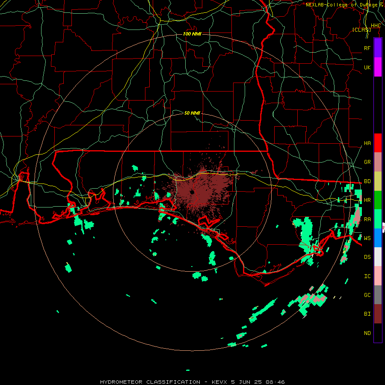This screenshot has width=385, height=385.
Task: Click the BI legend label
Action: point(367,314)
